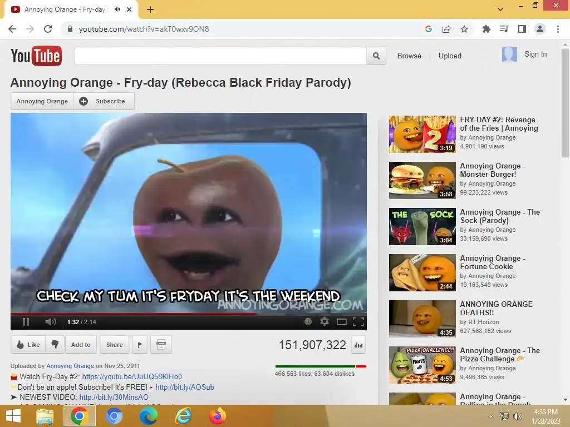The image size is (570, 427).
Task: Click the browser Forward arrow
Action: (30, 29)
